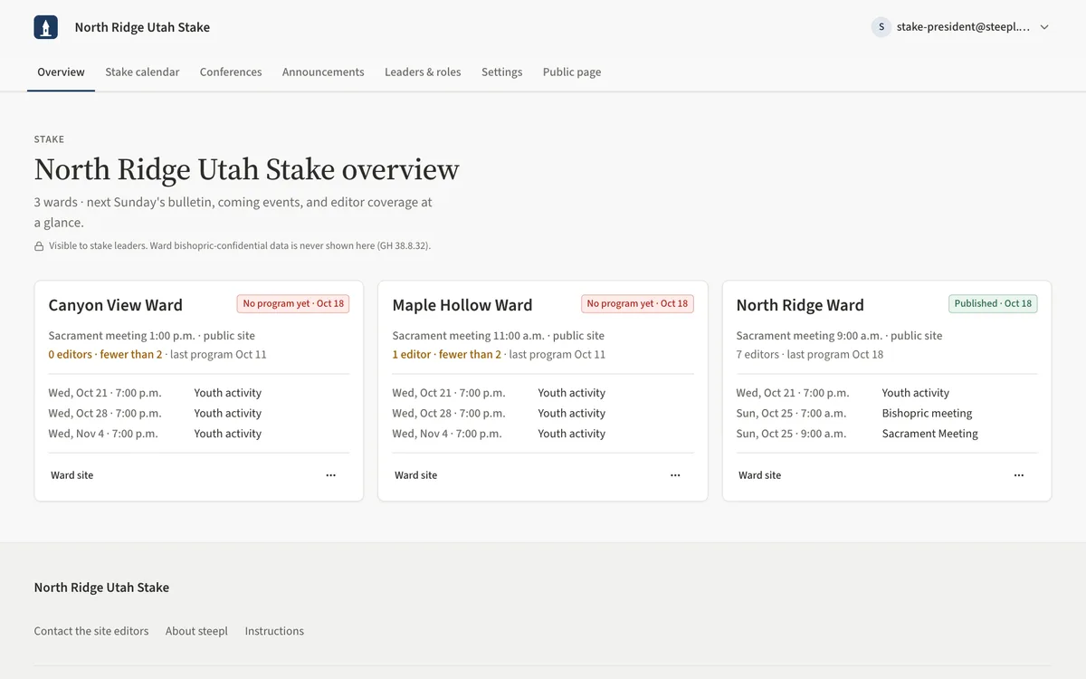Click the Published Oct 18 badge
The image size is (1086, 679).
[993, 303]
